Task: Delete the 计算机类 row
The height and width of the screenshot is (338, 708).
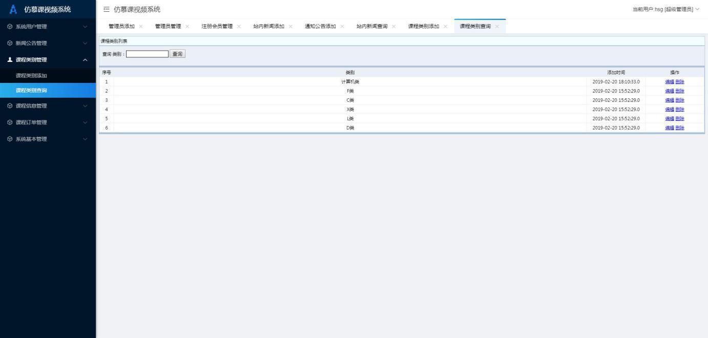Action: (680, 82)
